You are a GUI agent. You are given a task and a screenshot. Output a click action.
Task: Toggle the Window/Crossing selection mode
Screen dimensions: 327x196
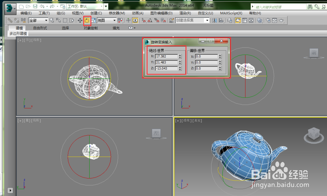click(72, 21)
